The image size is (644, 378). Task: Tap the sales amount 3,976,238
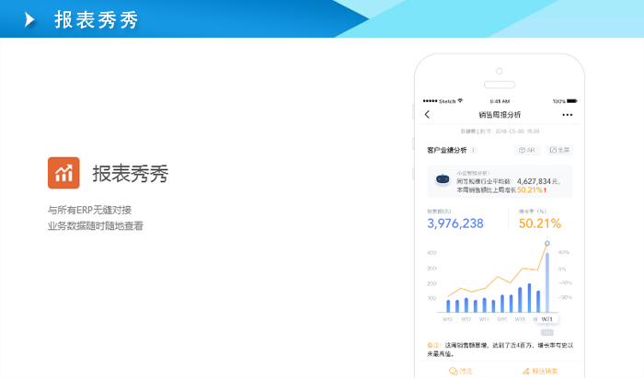(x=455, y=223)
